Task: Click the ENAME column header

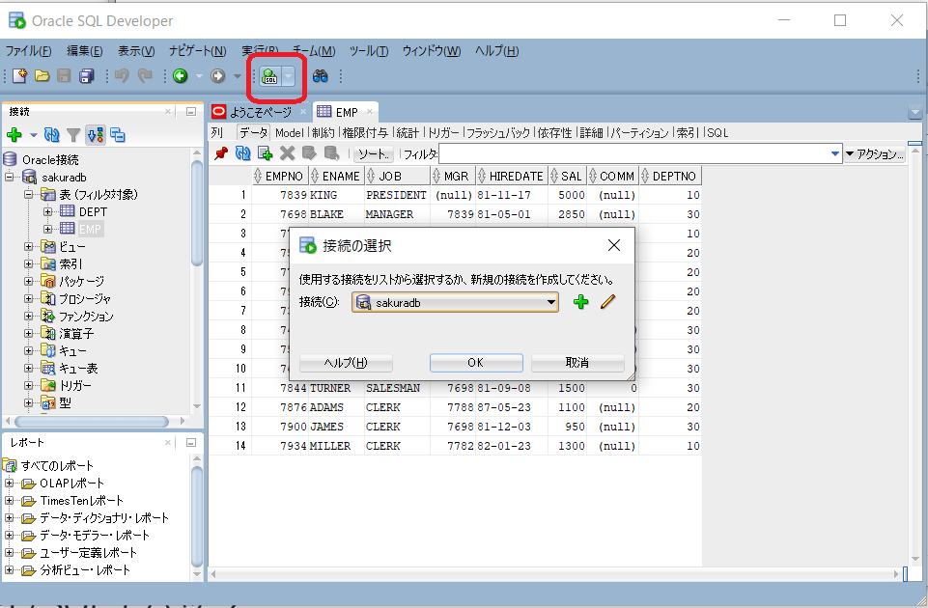Action: (x=337, y=176)
